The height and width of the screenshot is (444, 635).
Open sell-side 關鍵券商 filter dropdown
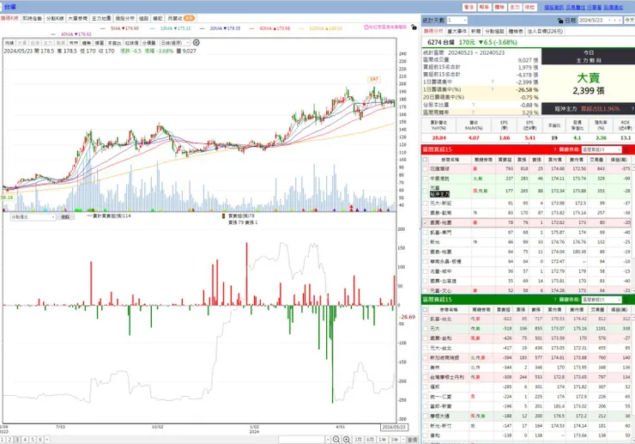602,300
